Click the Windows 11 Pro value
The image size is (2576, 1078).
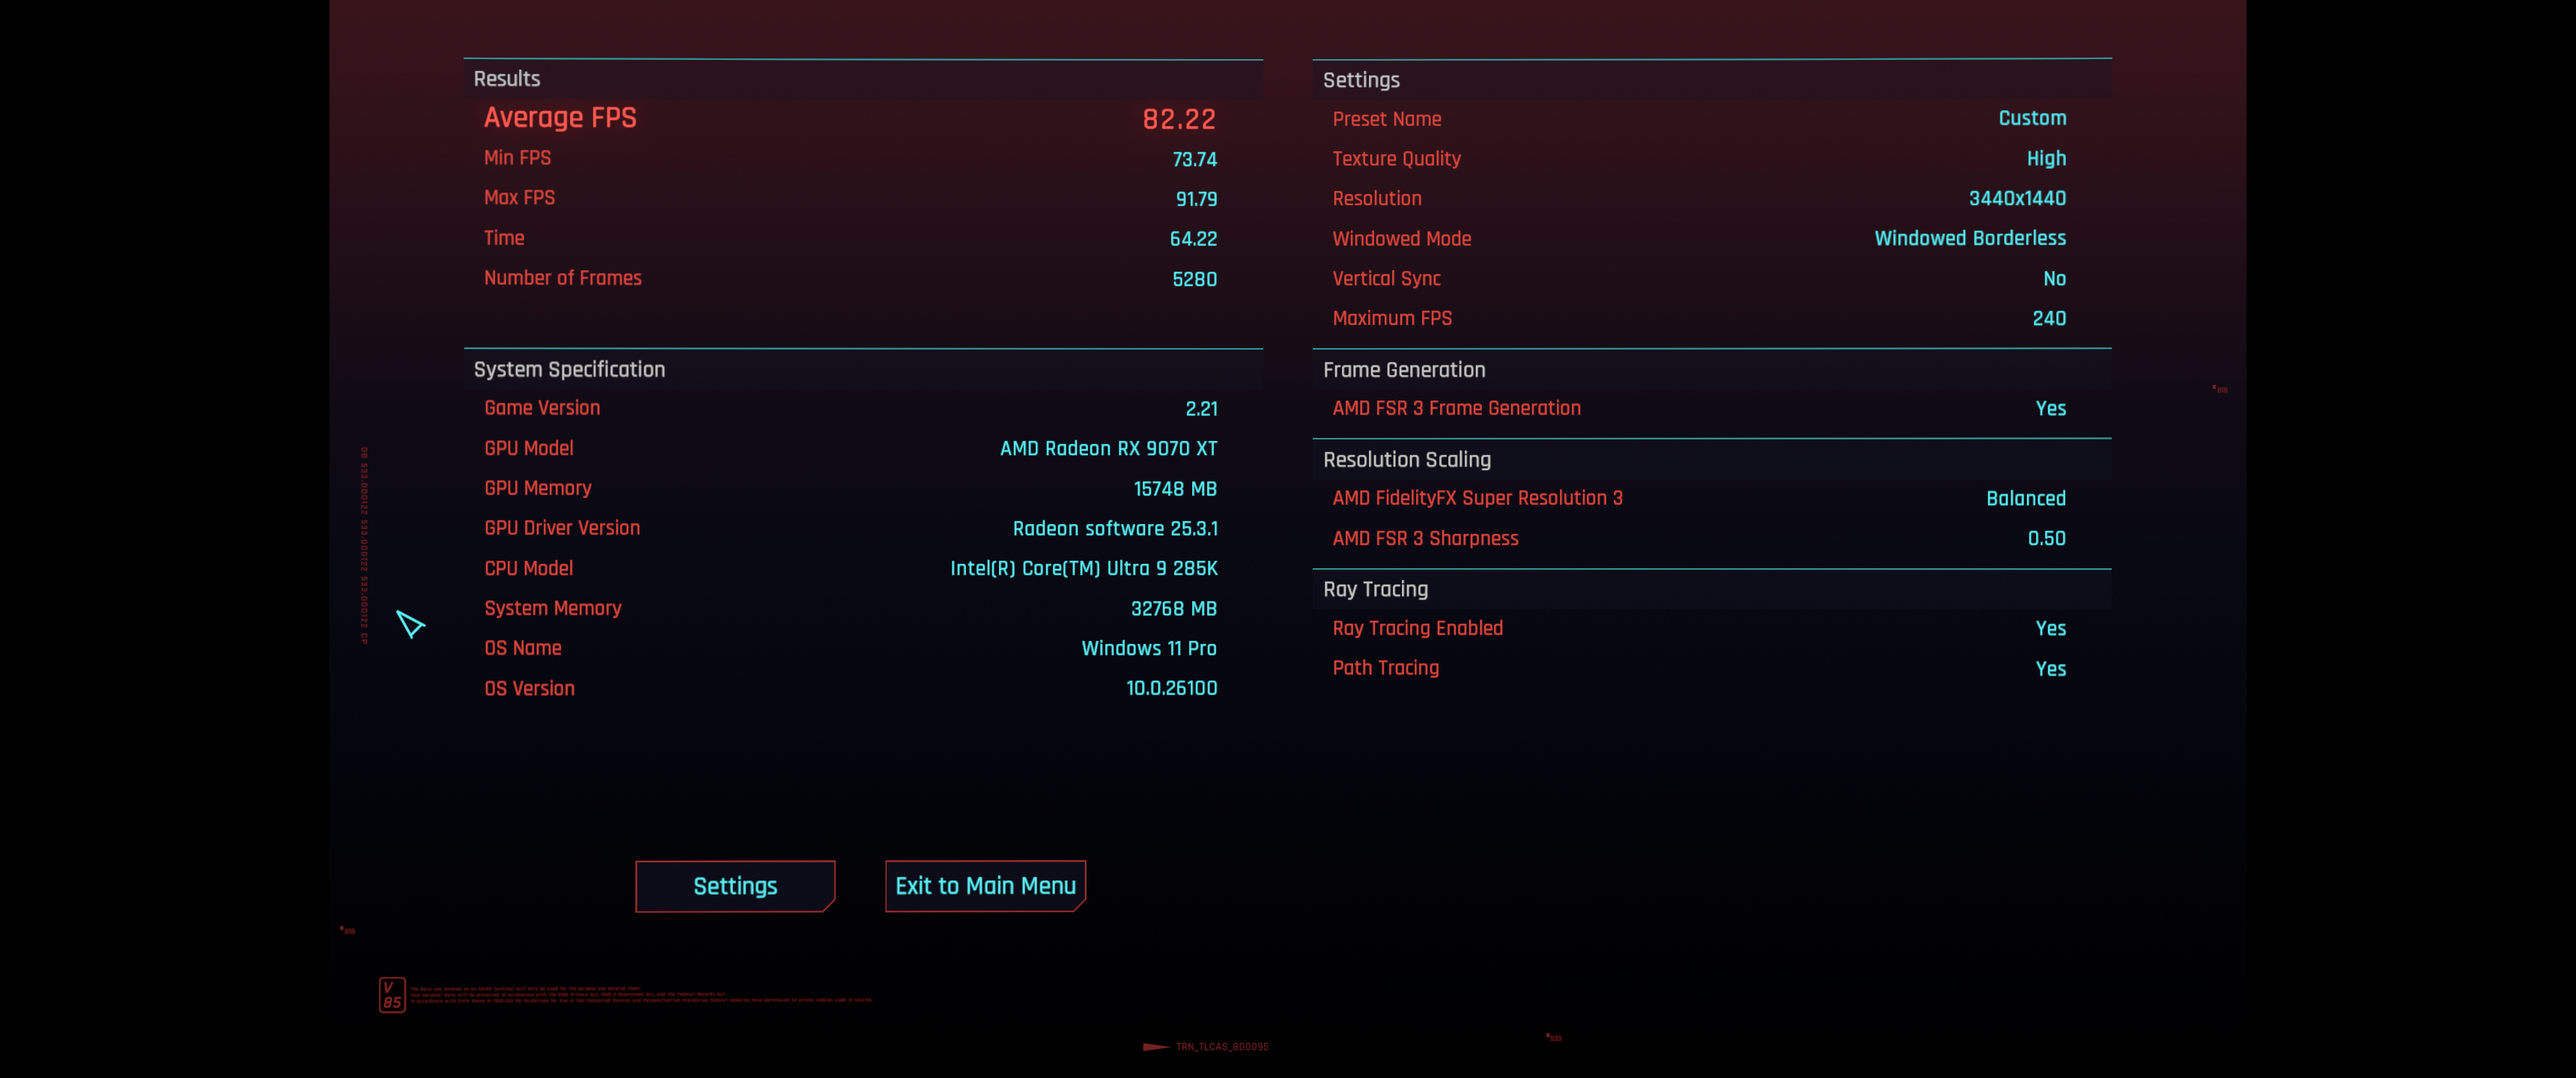[1149, 649]
